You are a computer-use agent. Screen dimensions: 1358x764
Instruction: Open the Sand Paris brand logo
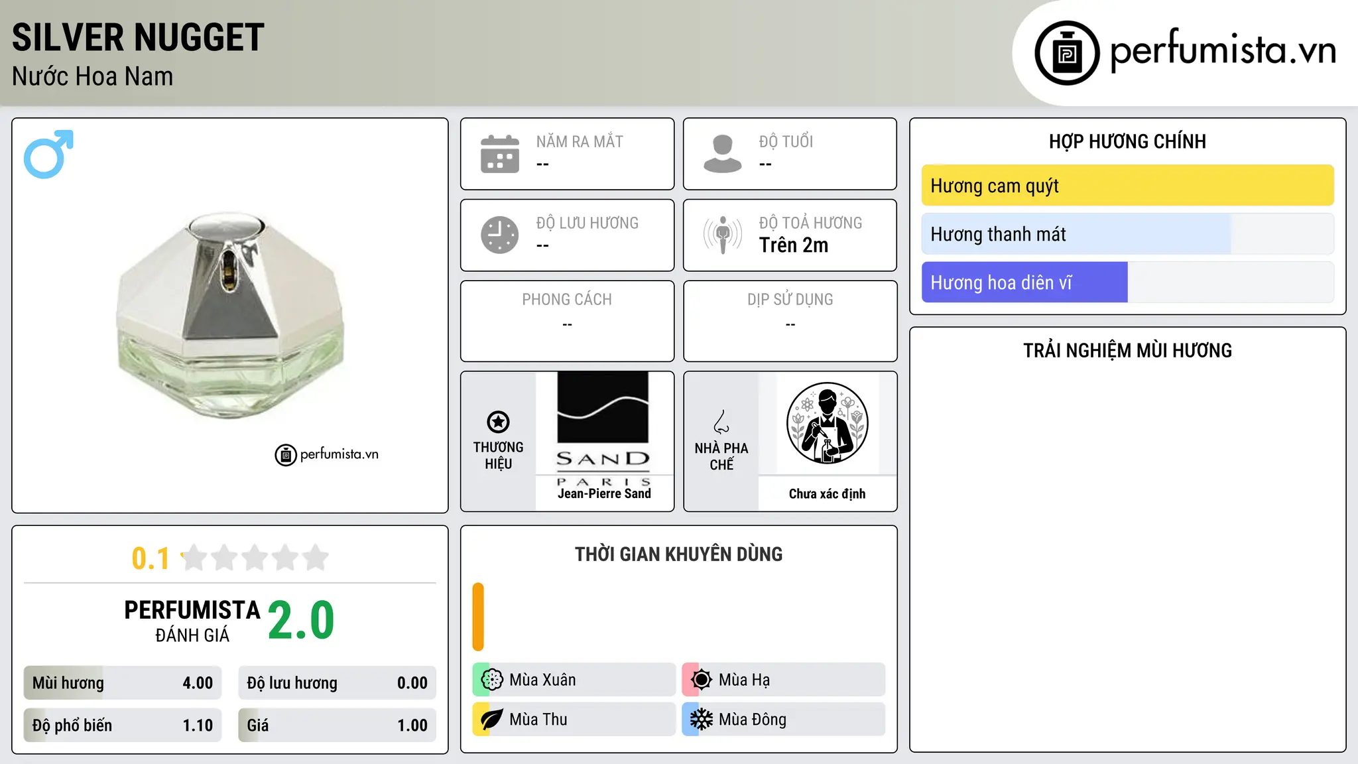(x=603, y=428)
